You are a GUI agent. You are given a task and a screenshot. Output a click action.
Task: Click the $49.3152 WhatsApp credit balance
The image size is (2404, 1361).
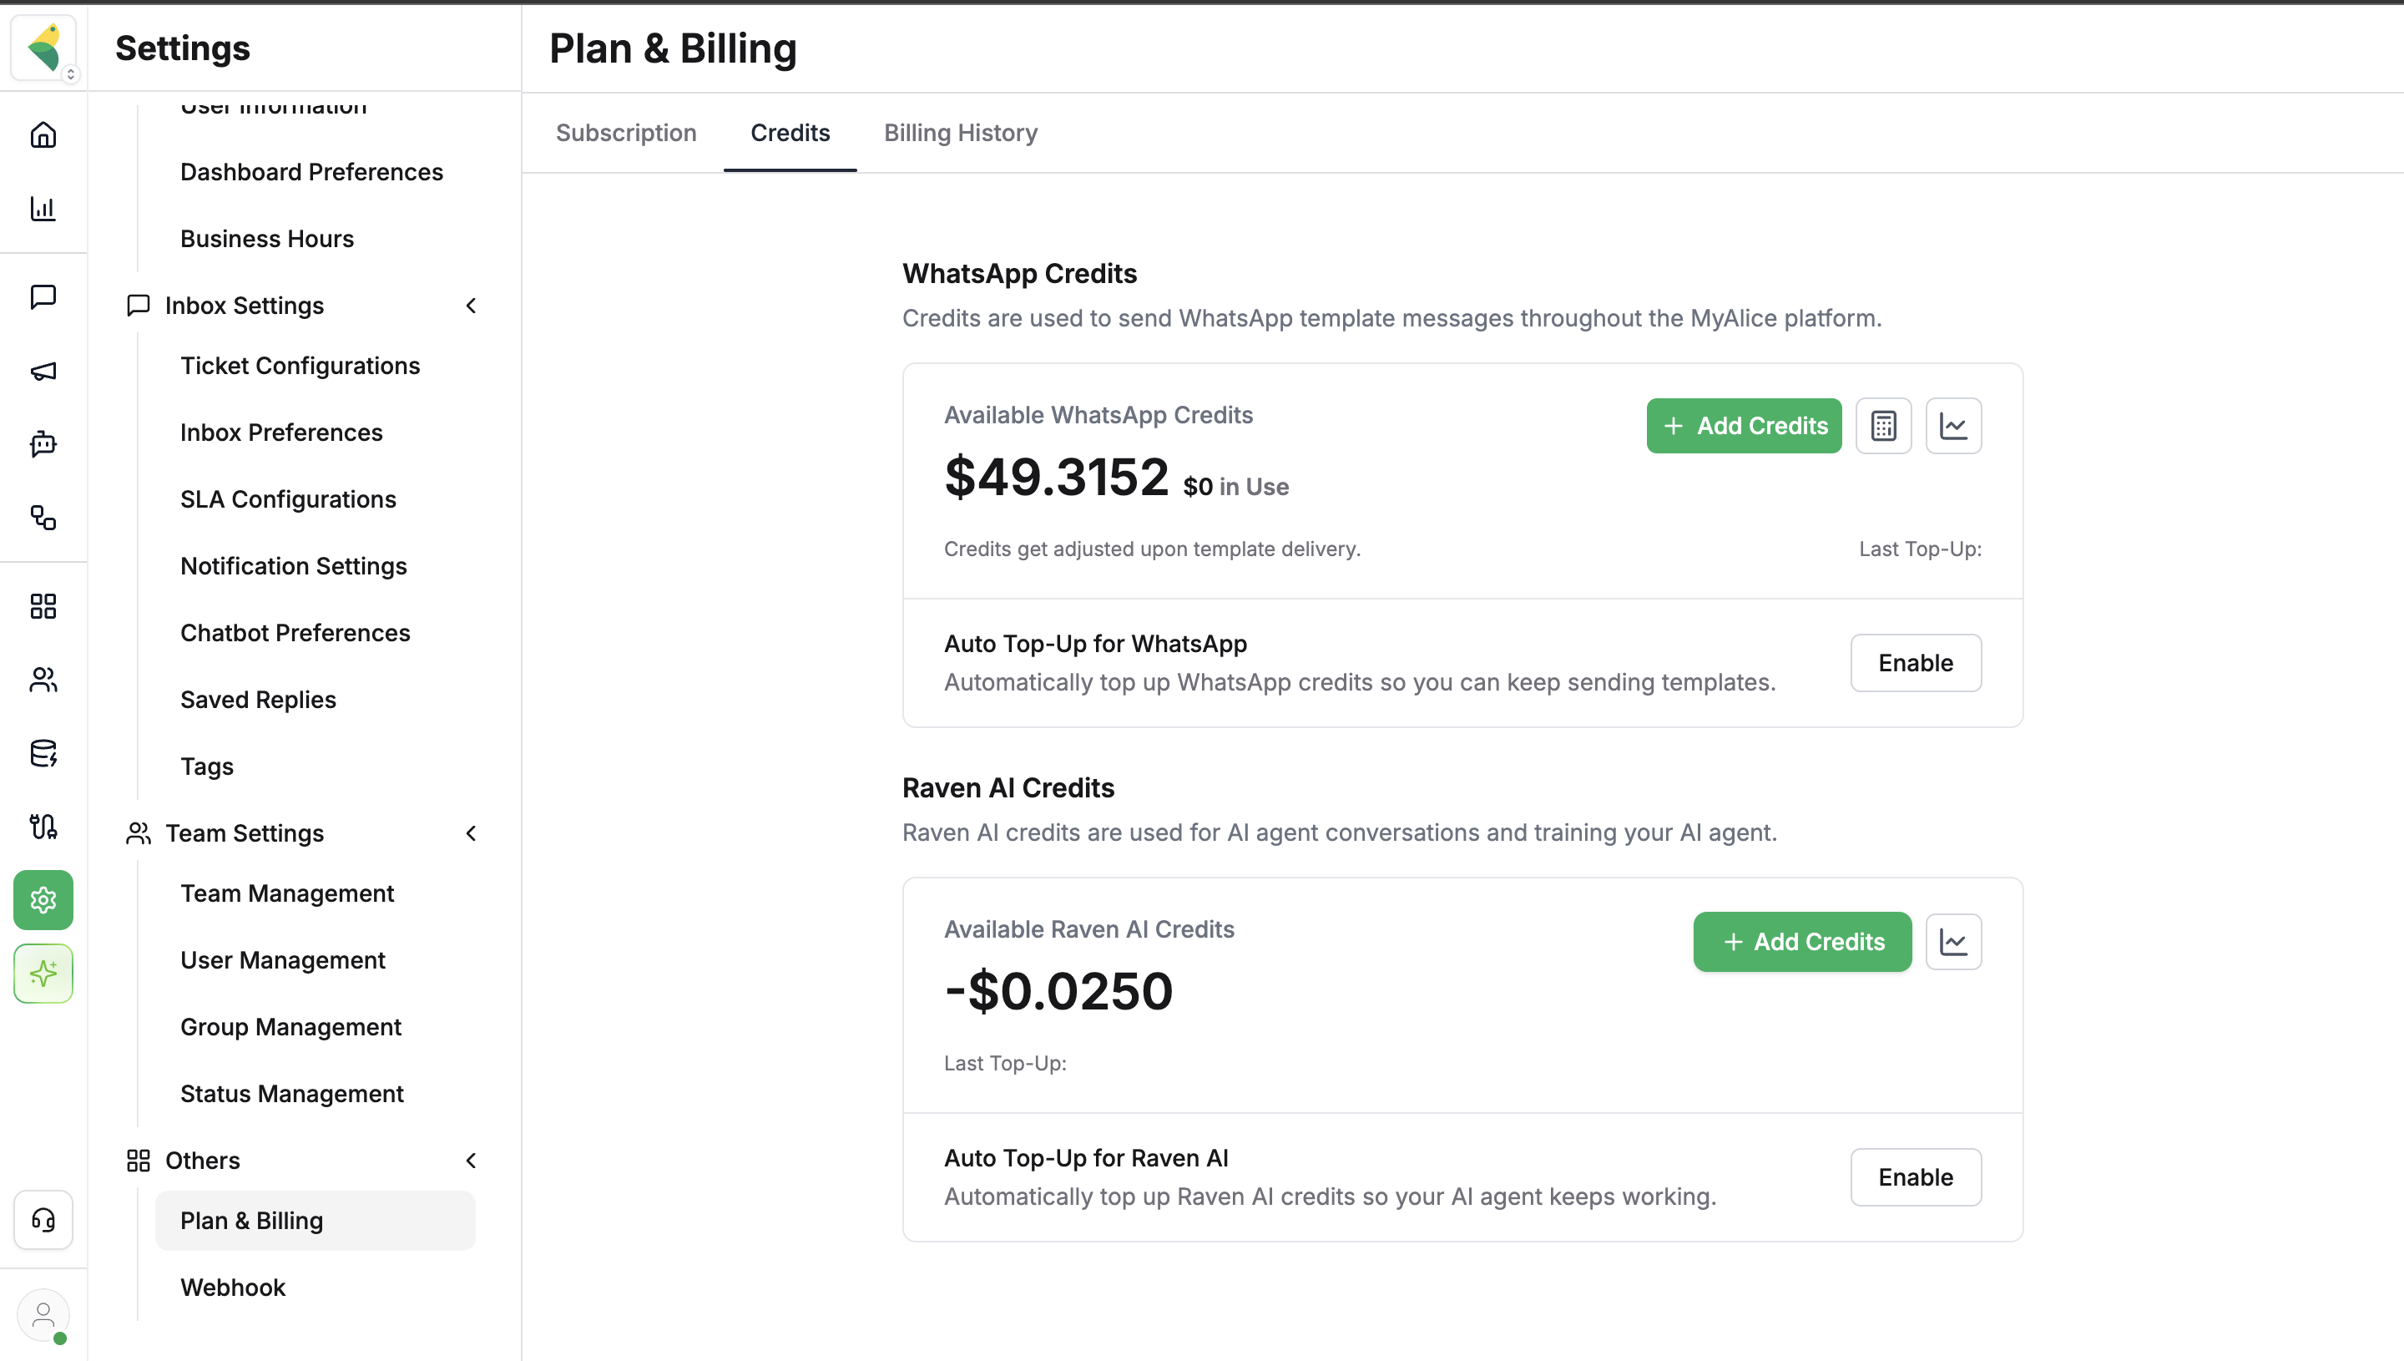[x=1056, y=477]
